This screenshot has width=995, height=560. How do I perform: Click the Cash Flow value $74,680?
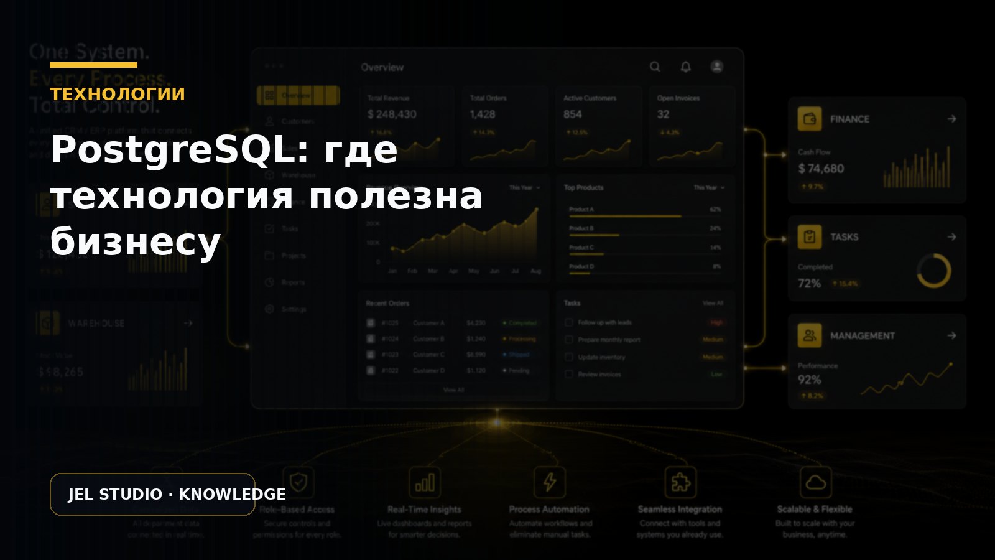(821, 169)
